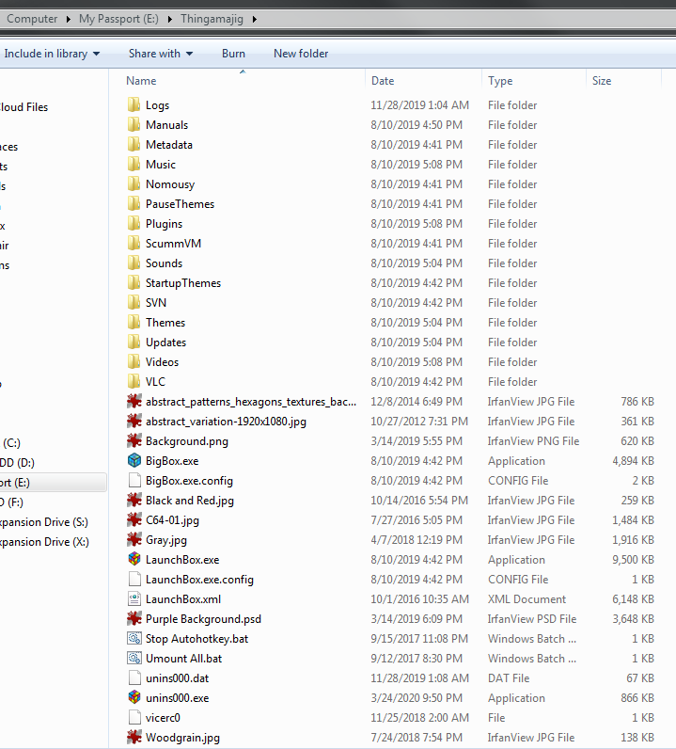
Task: Expand the arrow after Thingamajig breadcrumb
Action: (x=254, y=19)
